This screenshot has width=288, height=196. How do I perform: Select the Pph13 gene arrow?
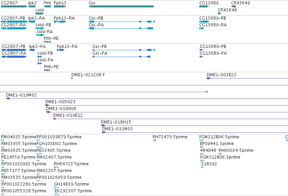[60, 6]
